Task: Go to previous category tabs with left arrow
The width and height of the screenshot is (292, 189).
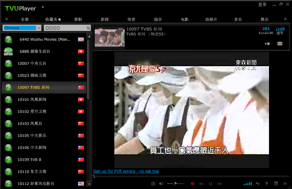Action: (x=7, y=19)
